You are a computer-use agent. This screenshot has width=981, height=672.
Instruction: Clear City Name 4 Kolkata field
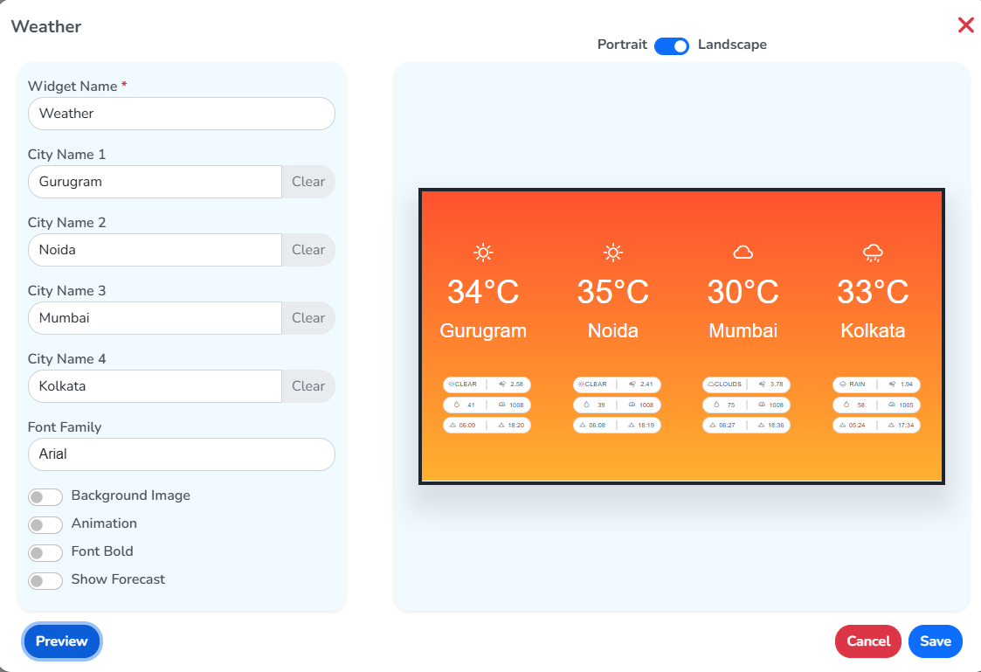308,386
